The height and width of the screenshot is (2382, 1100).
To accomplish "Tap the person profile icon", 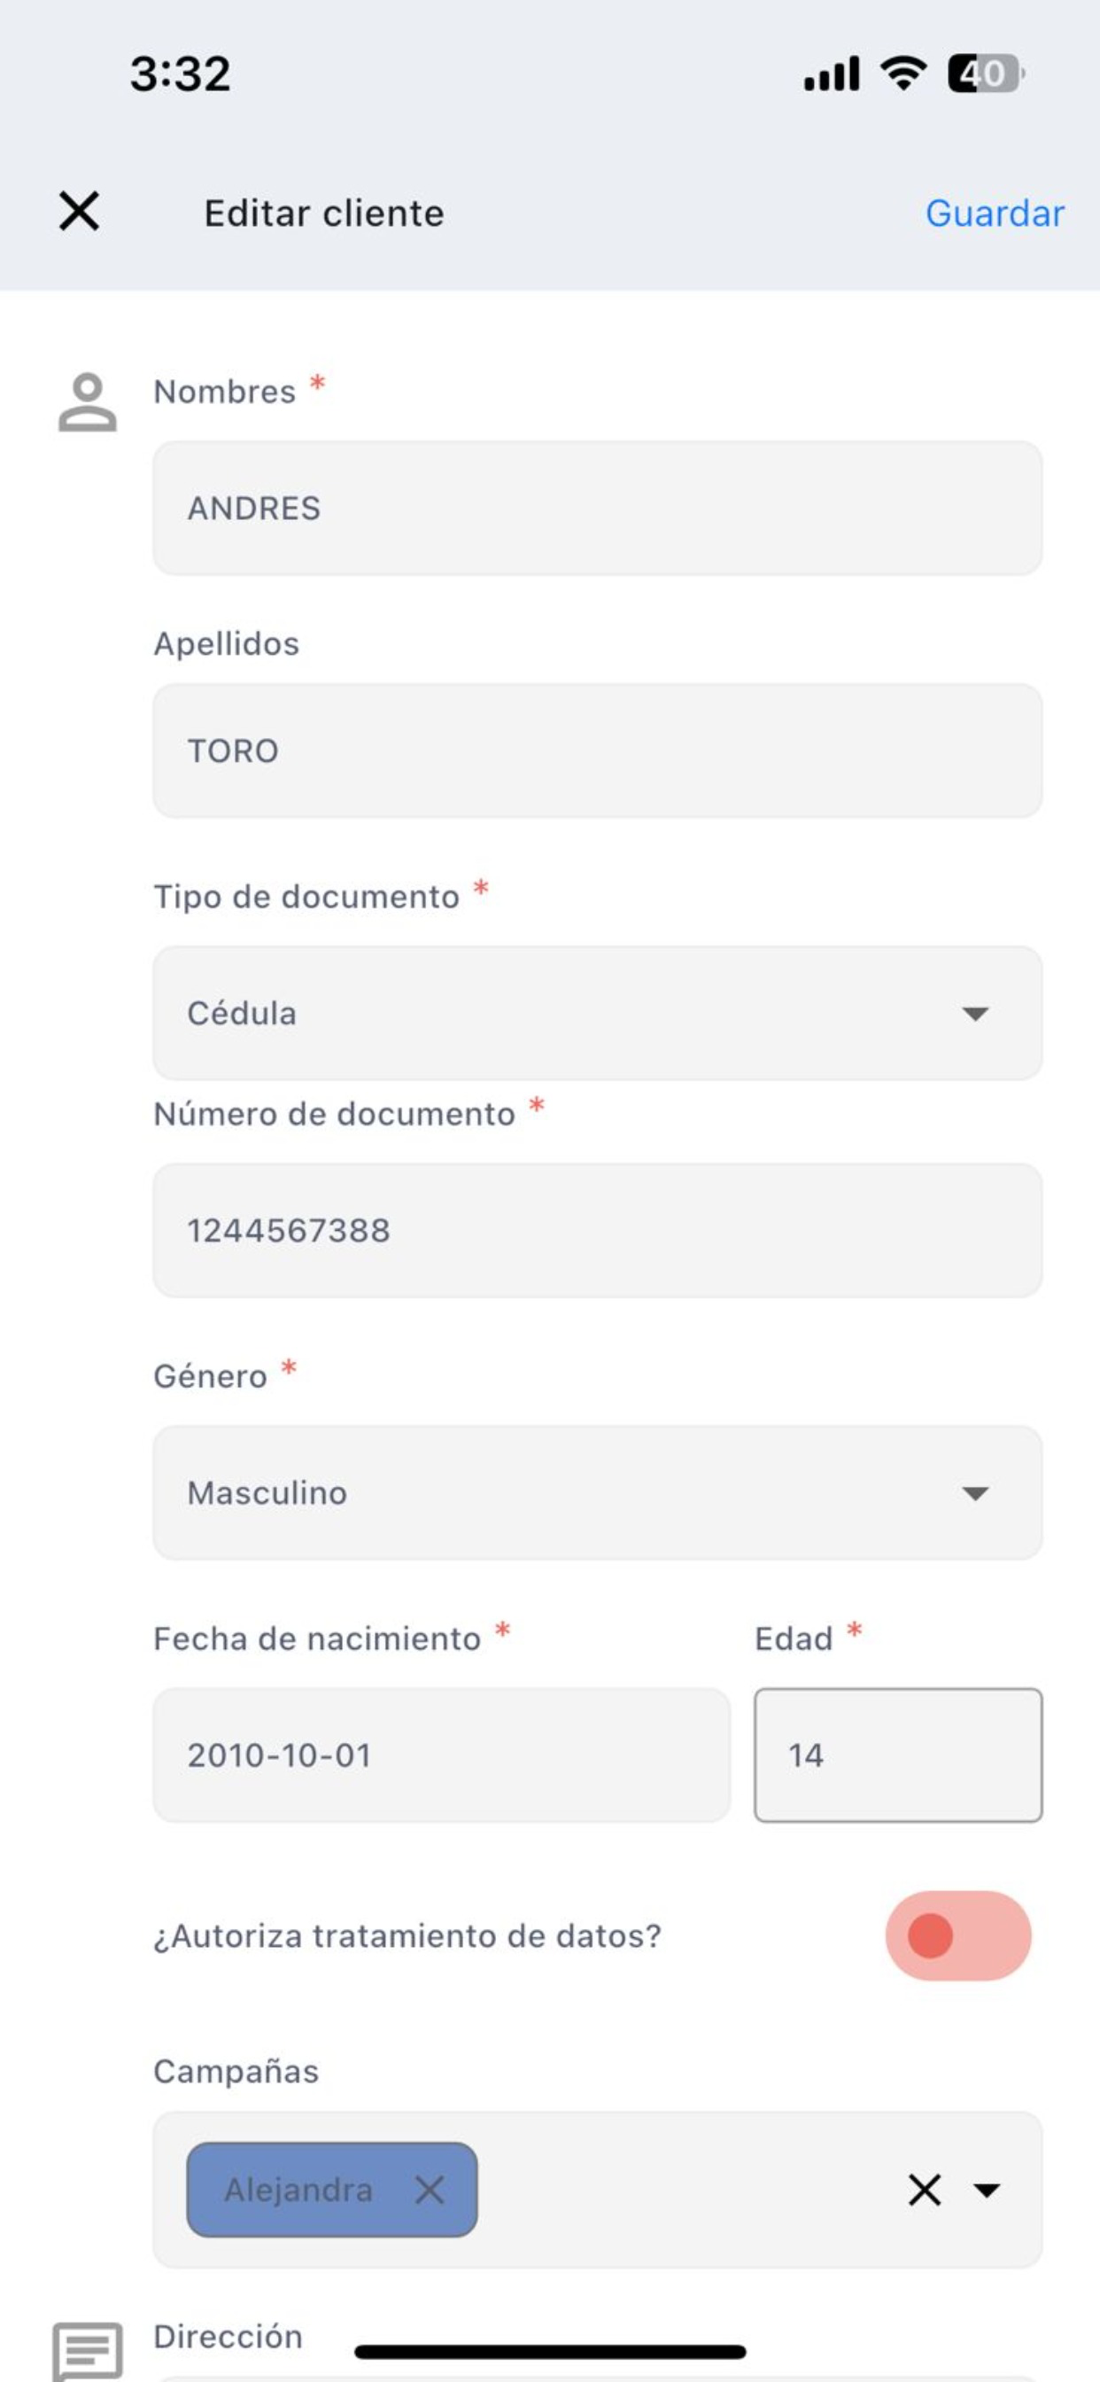I will coord(88,402).
